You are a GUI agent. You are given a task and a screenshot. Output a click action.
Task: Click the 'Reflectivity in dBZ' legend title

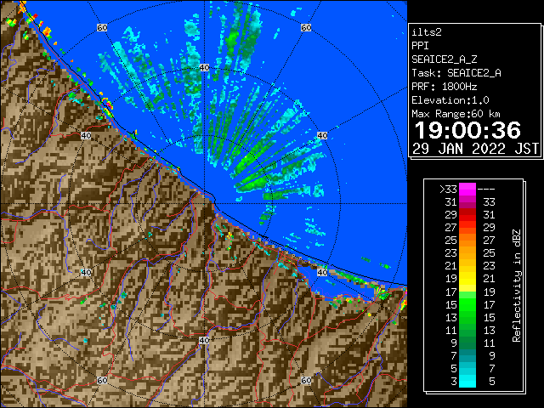coord(517,286)
